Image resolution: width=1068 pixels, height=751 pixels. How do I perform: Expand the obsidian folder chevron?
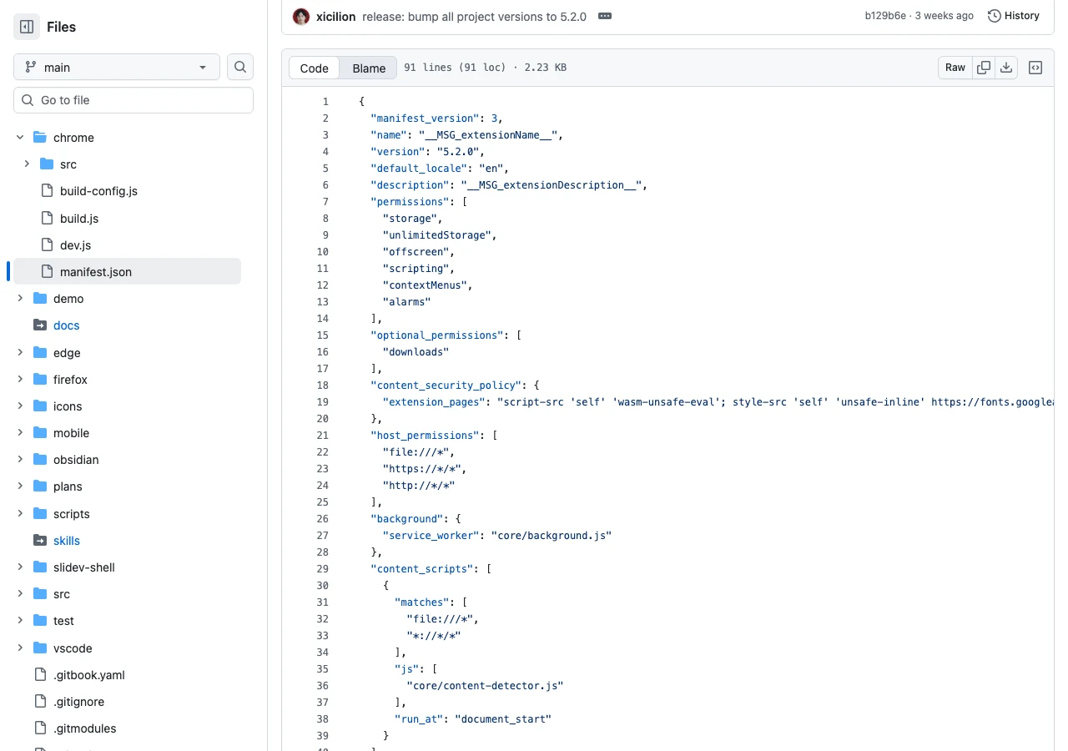click(20, 460)
